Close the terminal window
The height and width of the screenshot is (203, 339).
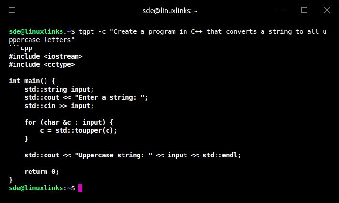(x=328, y=10)
